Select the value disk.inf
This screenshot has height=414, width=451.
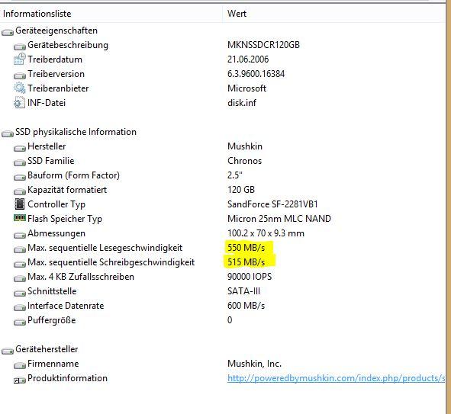click(242, 103)
